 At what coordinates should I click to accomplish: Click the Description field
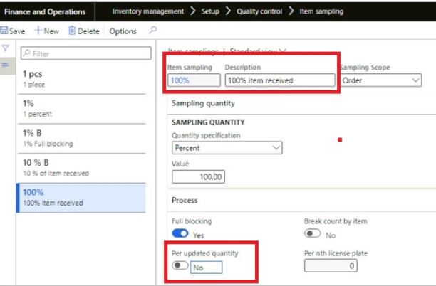click(x=280, y=80)
